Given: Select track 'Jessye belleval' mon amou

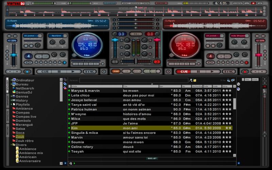Looking at the screenshot, I should pyautogui.click(x=150, y=100).
